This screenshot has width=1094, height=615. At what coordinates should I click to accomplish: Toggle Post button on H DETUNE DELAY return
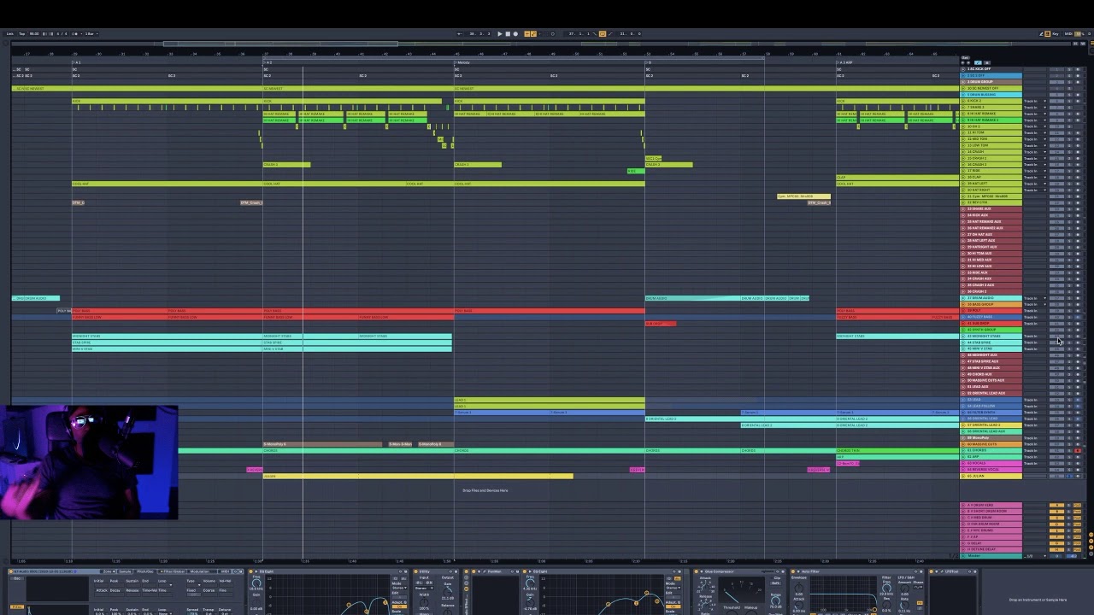click(x=1077, y=549)
